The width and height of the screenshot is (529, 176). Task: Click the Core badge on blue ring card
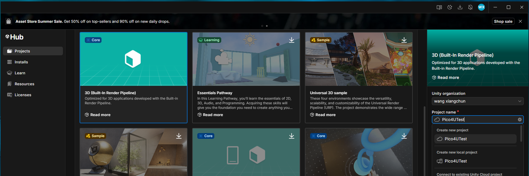tap(318, 136)
